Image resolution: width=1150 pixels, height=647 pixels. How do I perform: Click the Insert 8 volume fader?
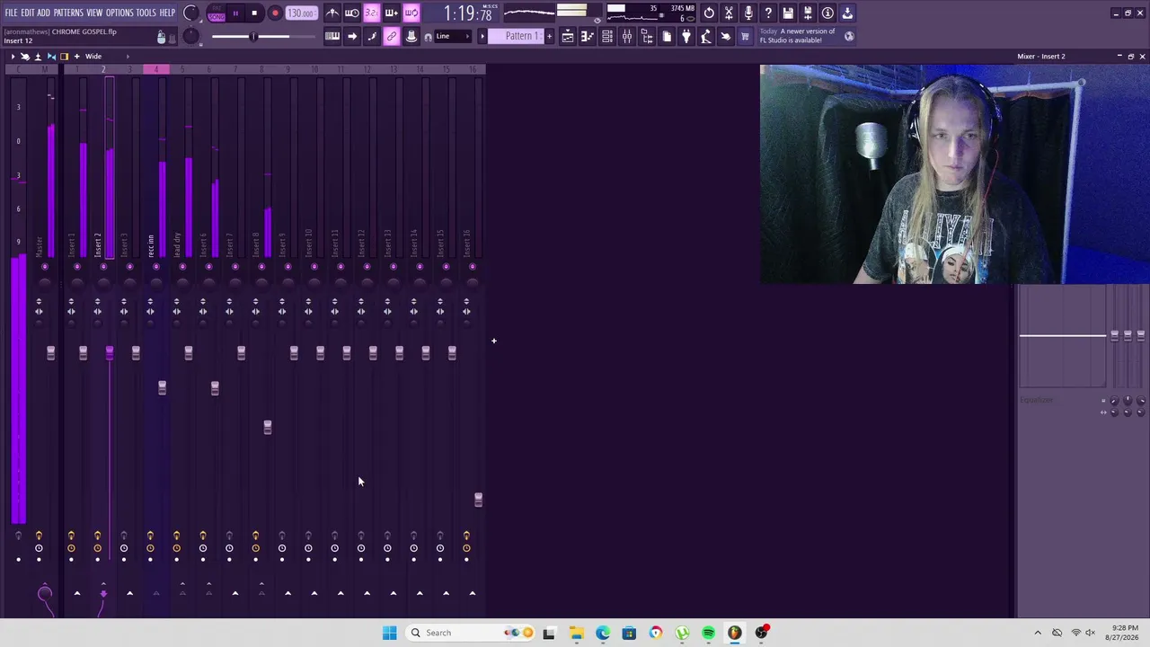click(x=267, y=427)
